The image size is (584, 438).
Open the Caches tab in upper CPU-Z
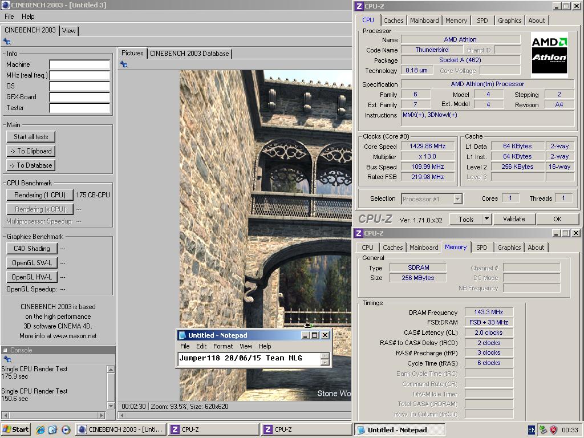tap(394, 21)
